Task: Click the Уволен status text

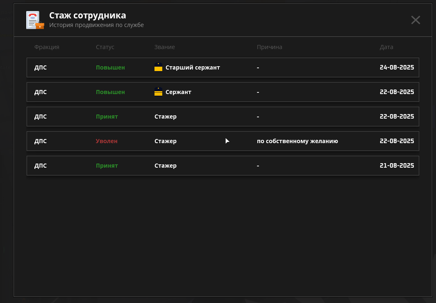Action: pos(107,141)
